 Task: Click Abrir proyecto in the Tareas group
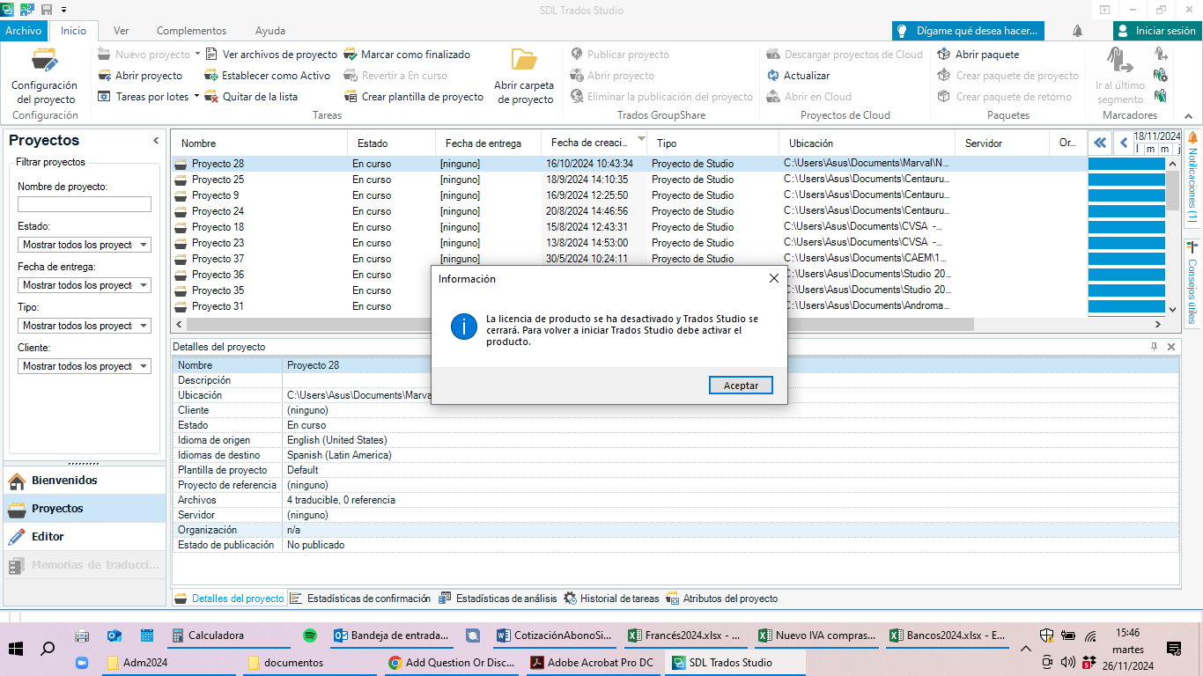140,76
